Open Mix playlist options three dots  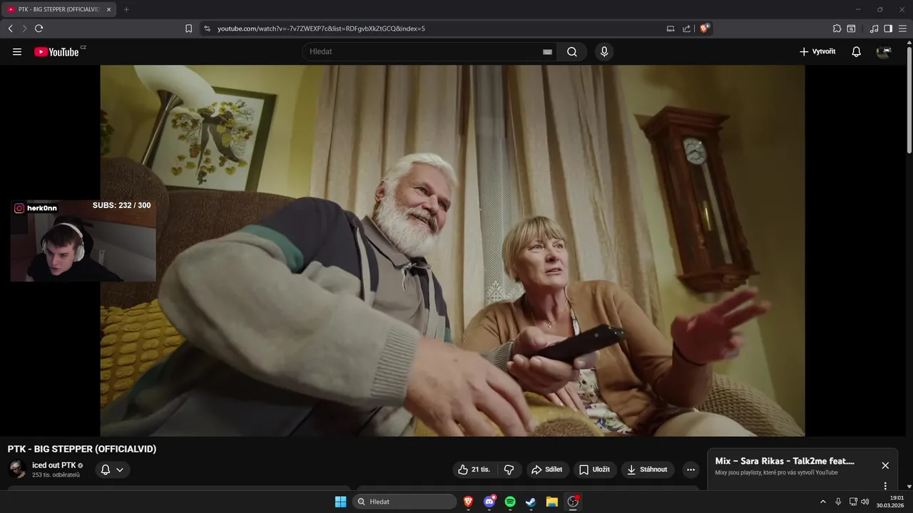(885, 486)
